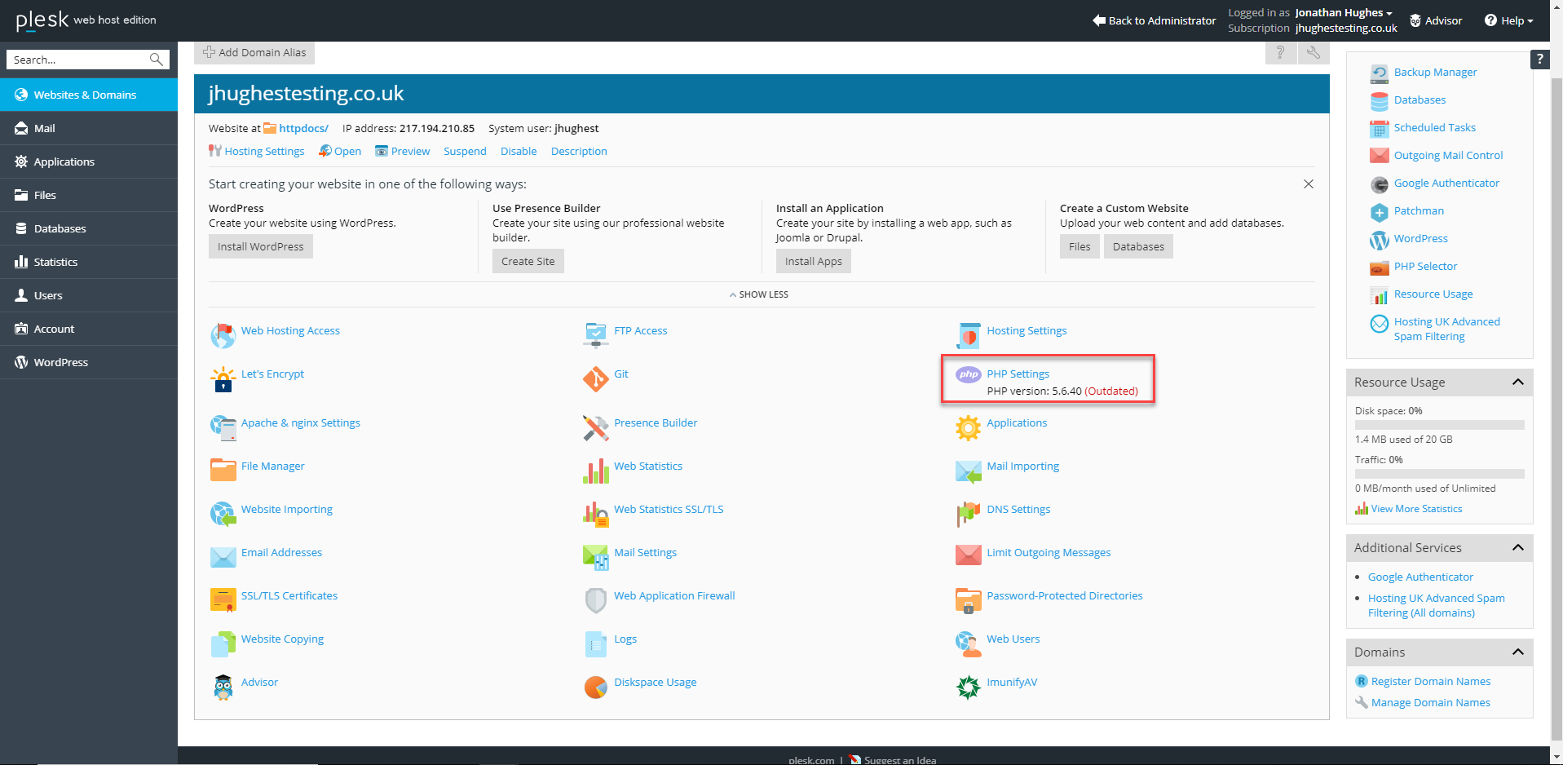Screen dimensions: 1563x765
Task: Open Account in the sidebar
Action: point(89,329)
